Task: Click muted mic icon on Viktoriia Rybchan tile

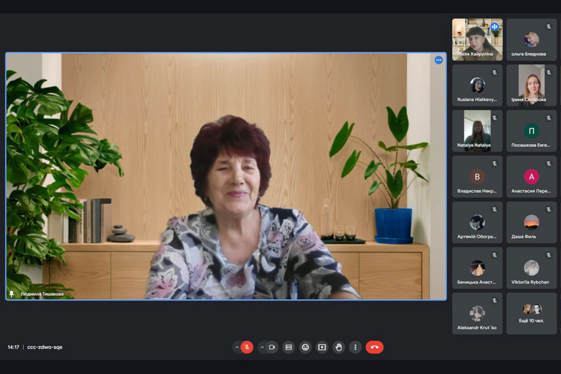Action: [549, 255]
